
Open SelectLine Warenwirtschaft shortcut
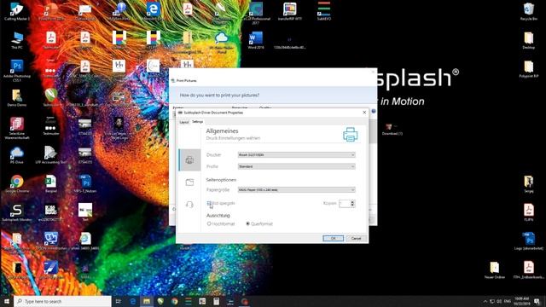[x=17, y=129]
